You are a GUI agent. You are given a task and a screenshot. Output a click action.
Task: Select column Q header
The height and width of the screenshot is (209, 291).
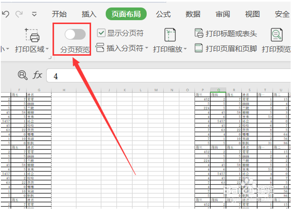[218, 90]
